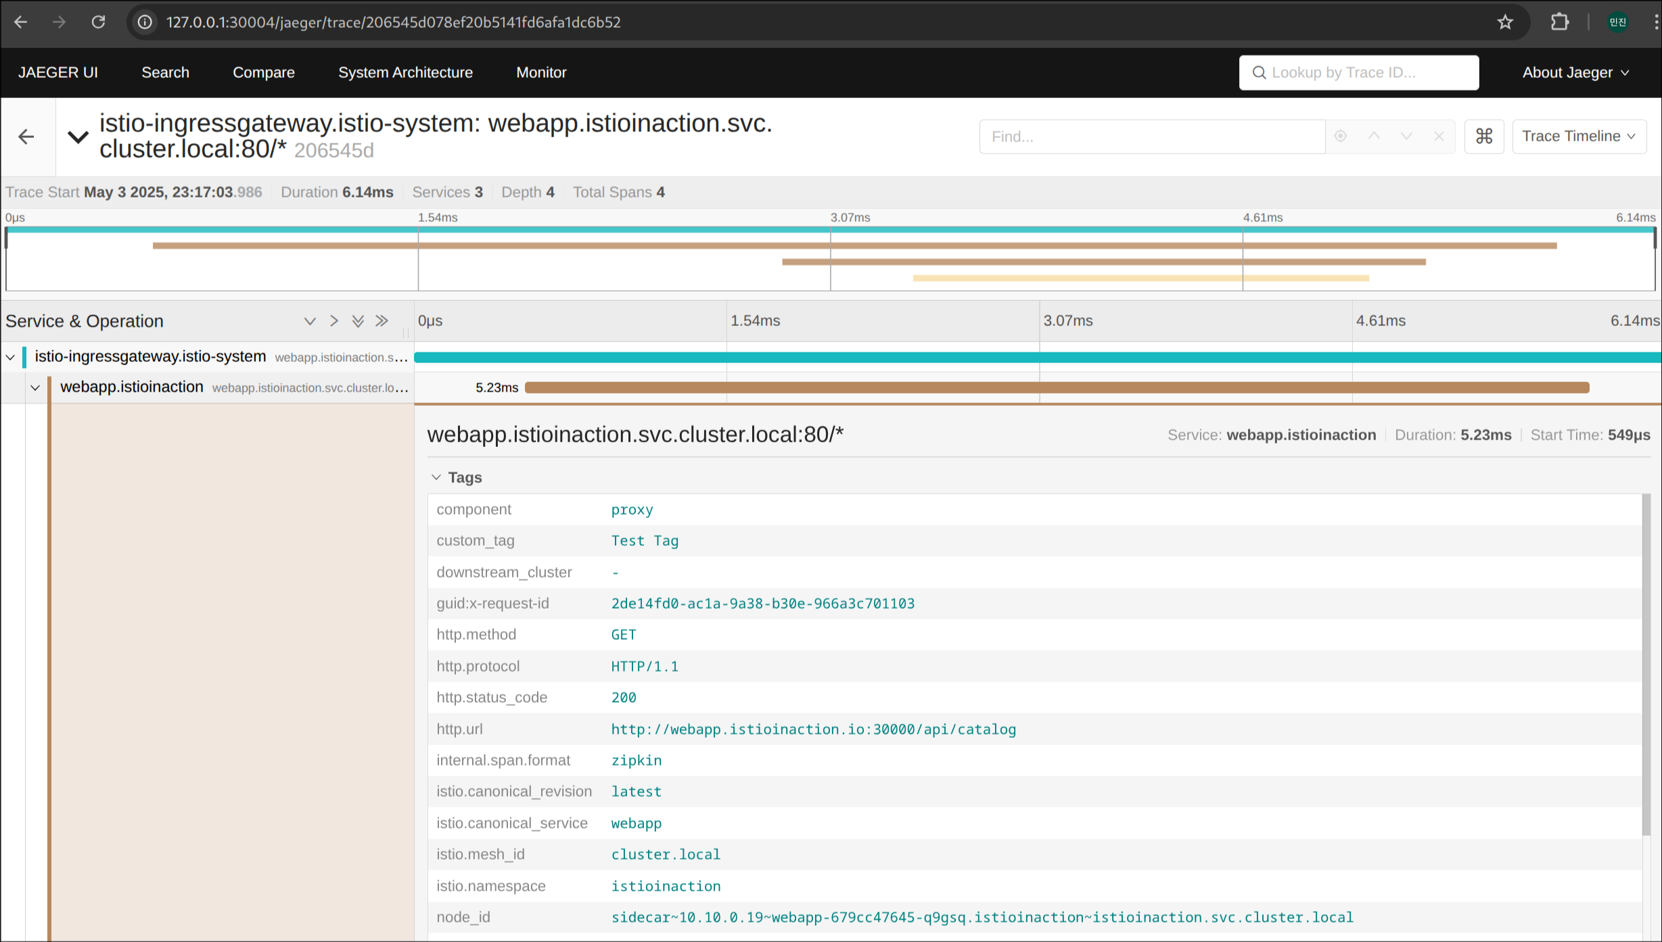Go to next search result arrow
1662x942 pixels.
click(1406, 136)
